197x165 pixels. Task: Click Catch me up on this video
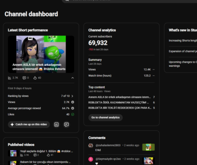pyautogui.click(x=29, y=124)
